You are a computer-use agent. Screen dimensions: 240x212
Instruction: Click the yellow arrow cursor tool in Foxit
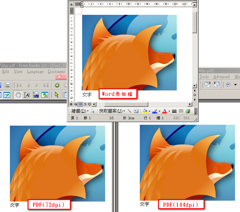point(57,95)
